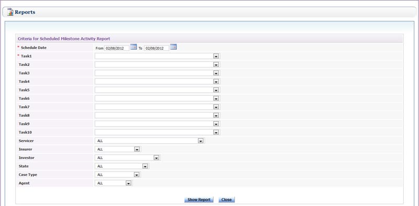
Task: Open the Task5 dropdown arrow
Action: (x=216, y=90)
